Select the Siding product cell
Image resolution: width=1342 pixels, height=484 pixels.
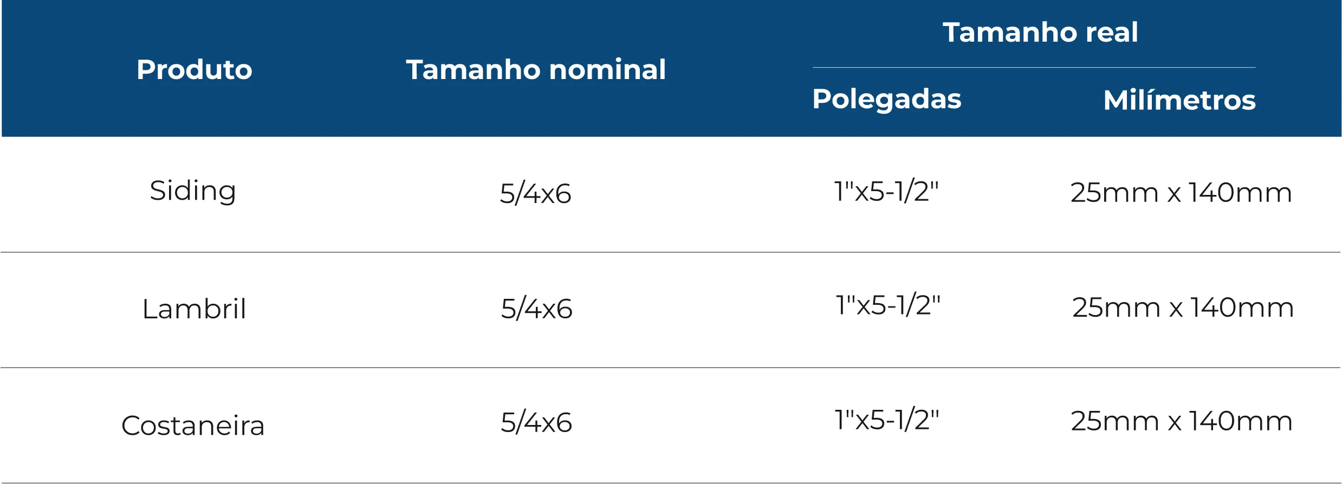coord(193,191)
